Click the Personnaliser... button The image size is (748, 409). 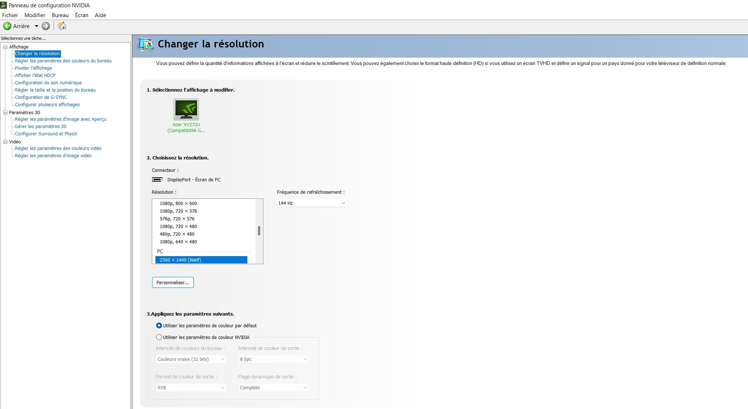click(x=173, y=282)
